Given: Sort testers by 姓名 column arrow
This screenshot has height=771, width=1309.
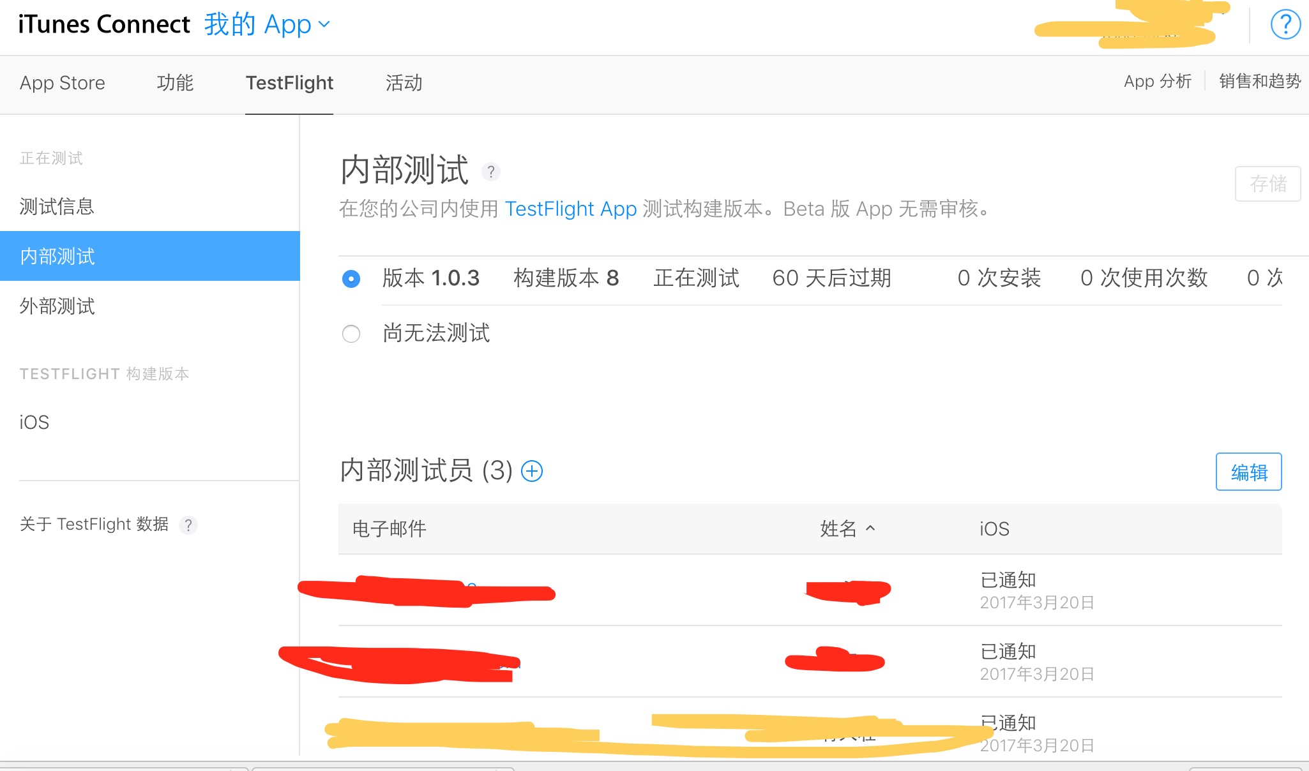Looking at the screenshot, I should click(x=870, y=528).
